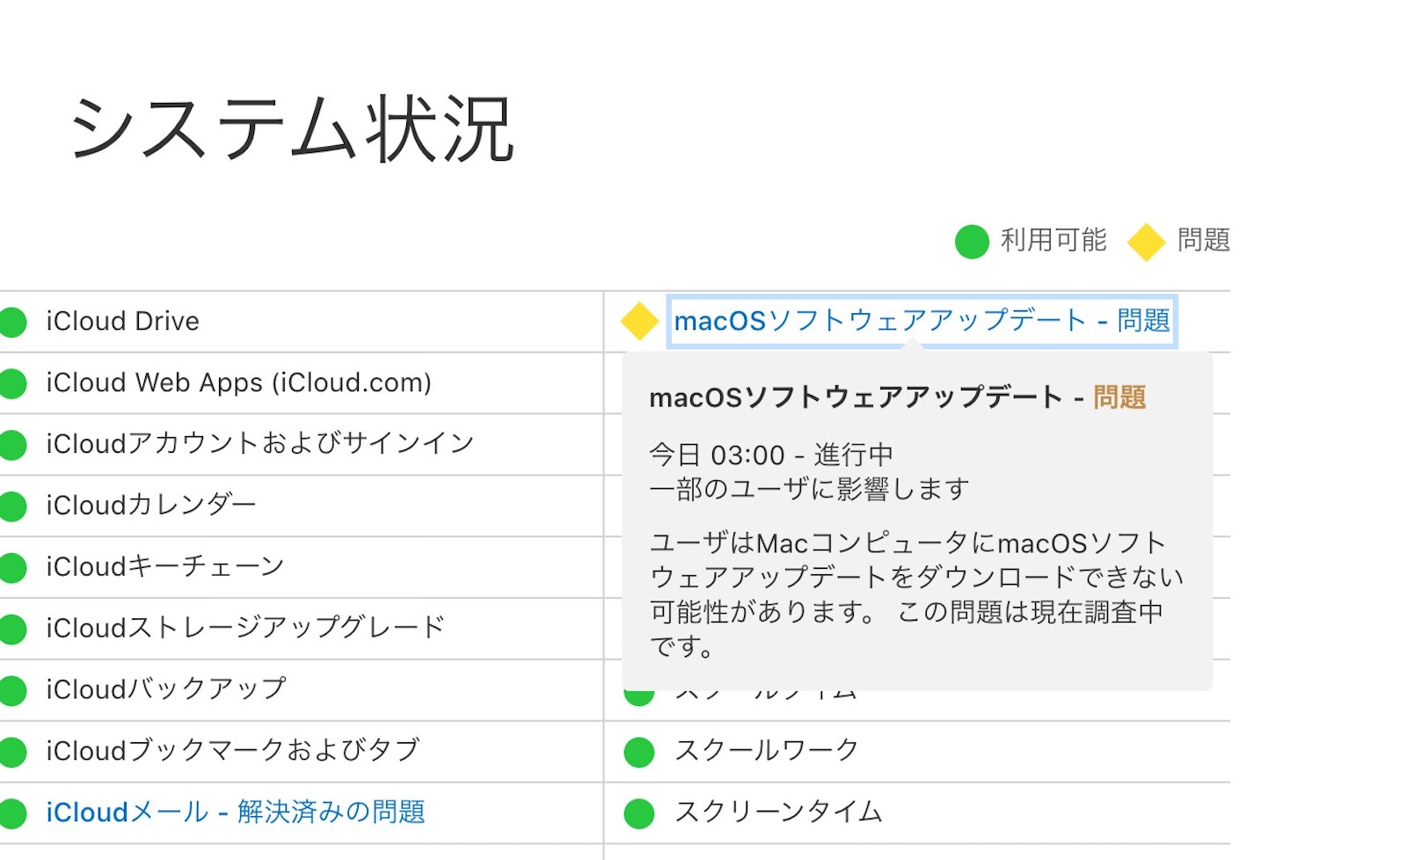Click the 今日 03:00 - 進行中 text
The image size is (1407, 860).
click(771, 455)
